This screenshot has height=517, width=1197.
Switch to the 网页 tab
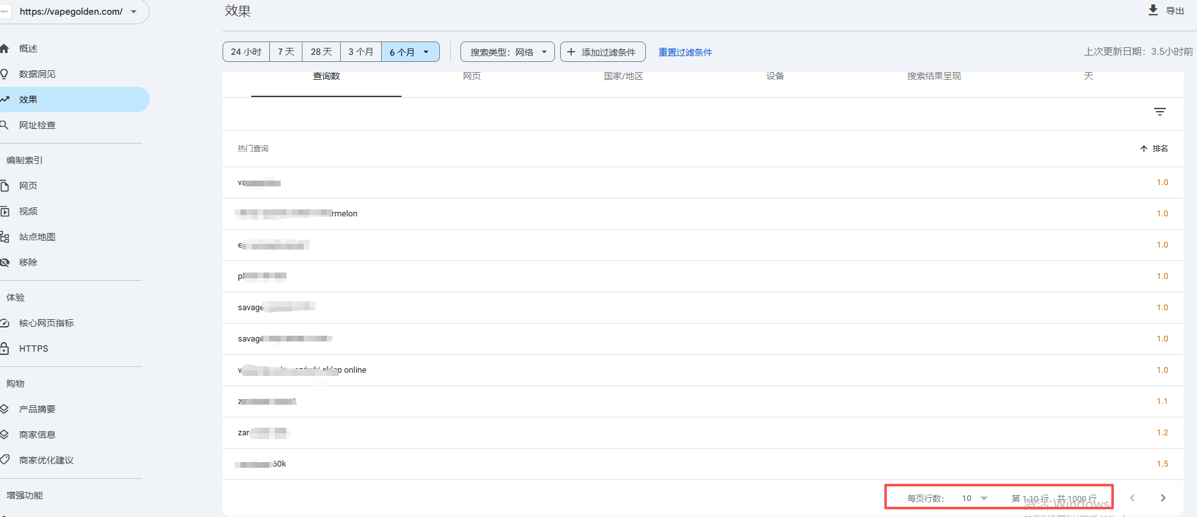click(x=472, y=77)
